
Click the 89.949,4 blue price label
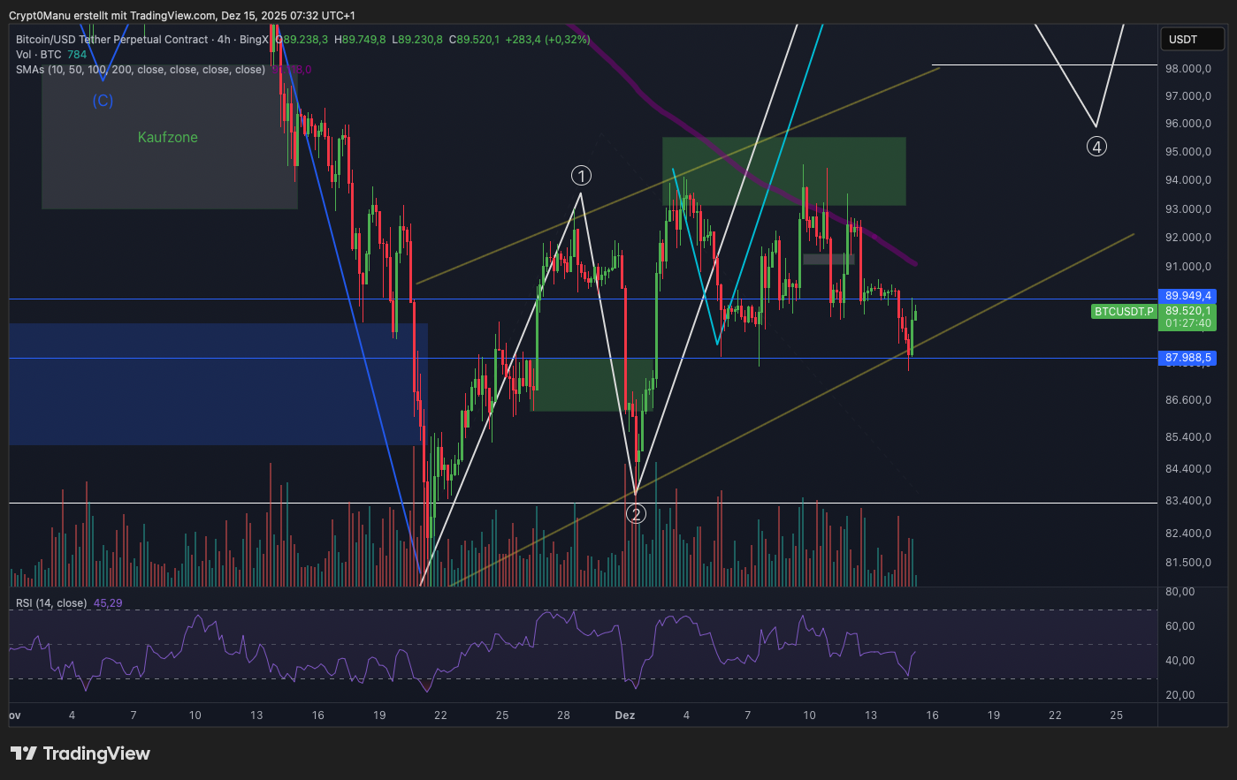[x=1187, y=296]
